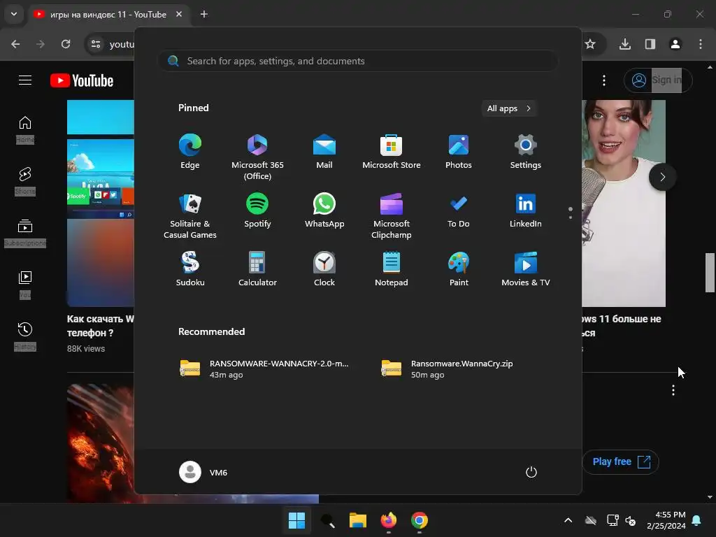Image resolution: width=716 pixels, height=537 pixels.
Task: Open Solitaire & Casual Games
Action: tap(190, 215)
